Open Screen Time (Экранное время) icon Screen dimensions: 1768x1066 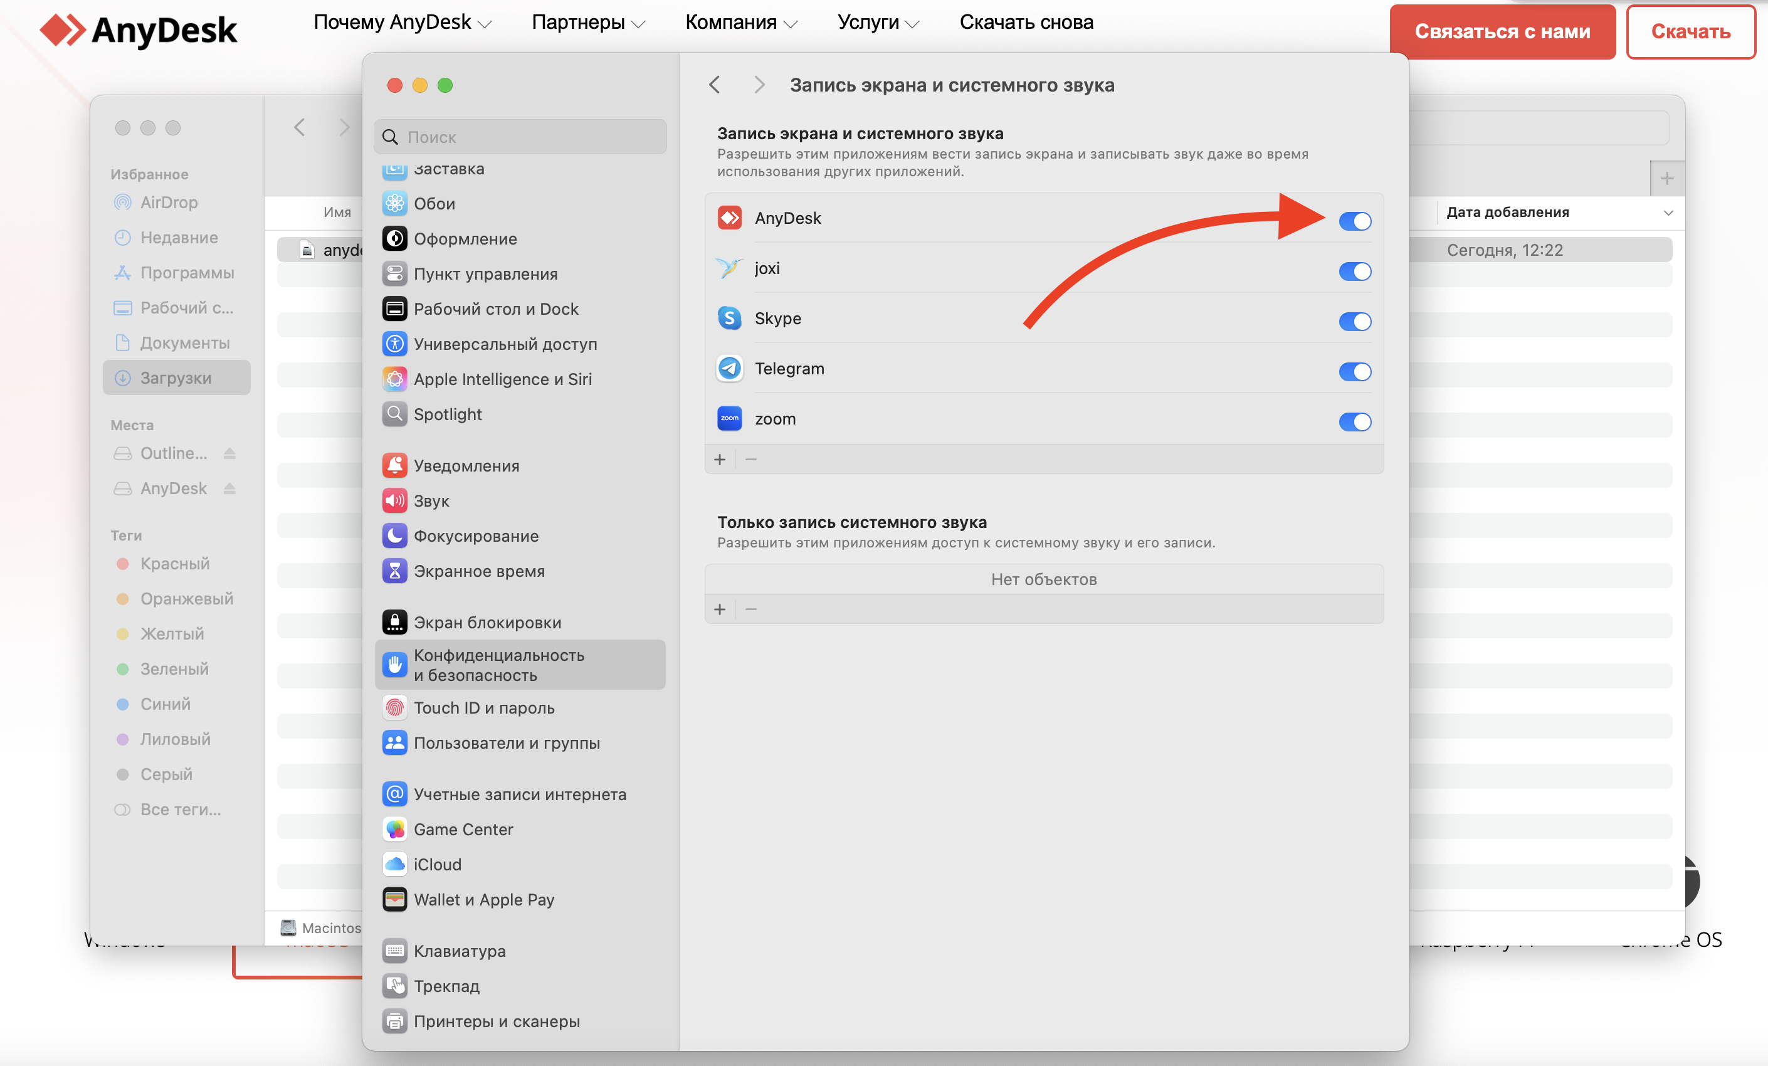[x=394, y=571]
